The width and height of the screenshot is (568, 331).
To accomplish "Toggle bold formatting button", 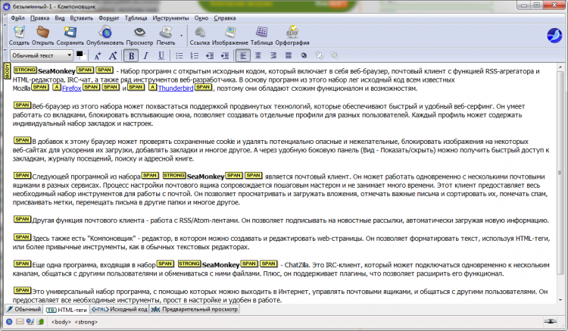I will point(131,56).
